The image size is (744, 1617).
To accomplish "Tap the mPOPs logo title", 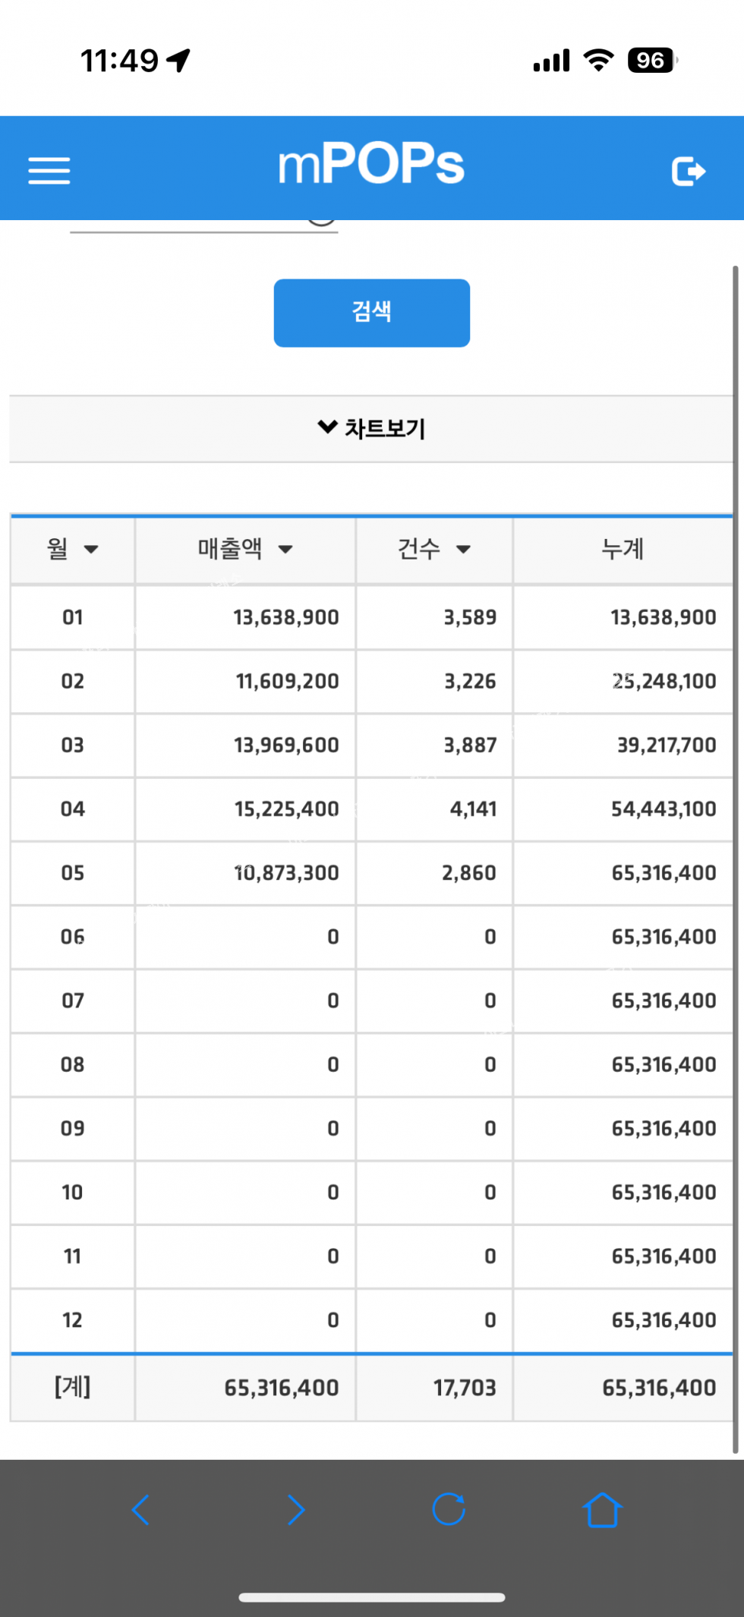I will (370, 164).
